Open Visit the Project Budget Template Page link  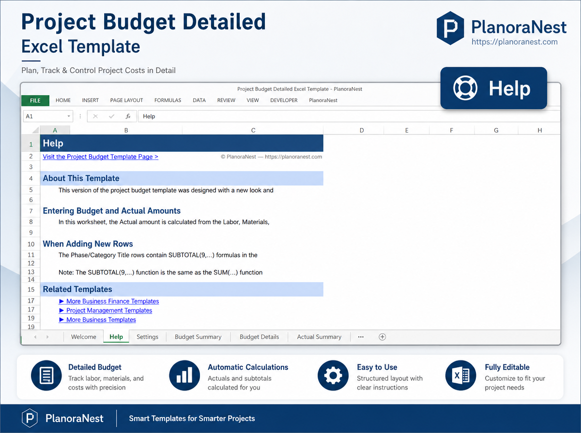pyautogui.click(x=100, y=157)
